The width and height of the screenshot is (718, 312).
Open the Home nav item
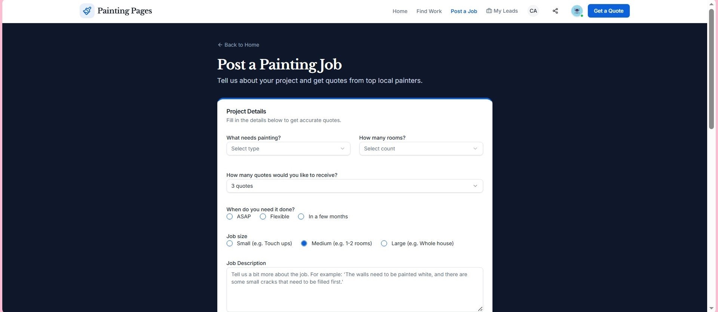[400, 11]
